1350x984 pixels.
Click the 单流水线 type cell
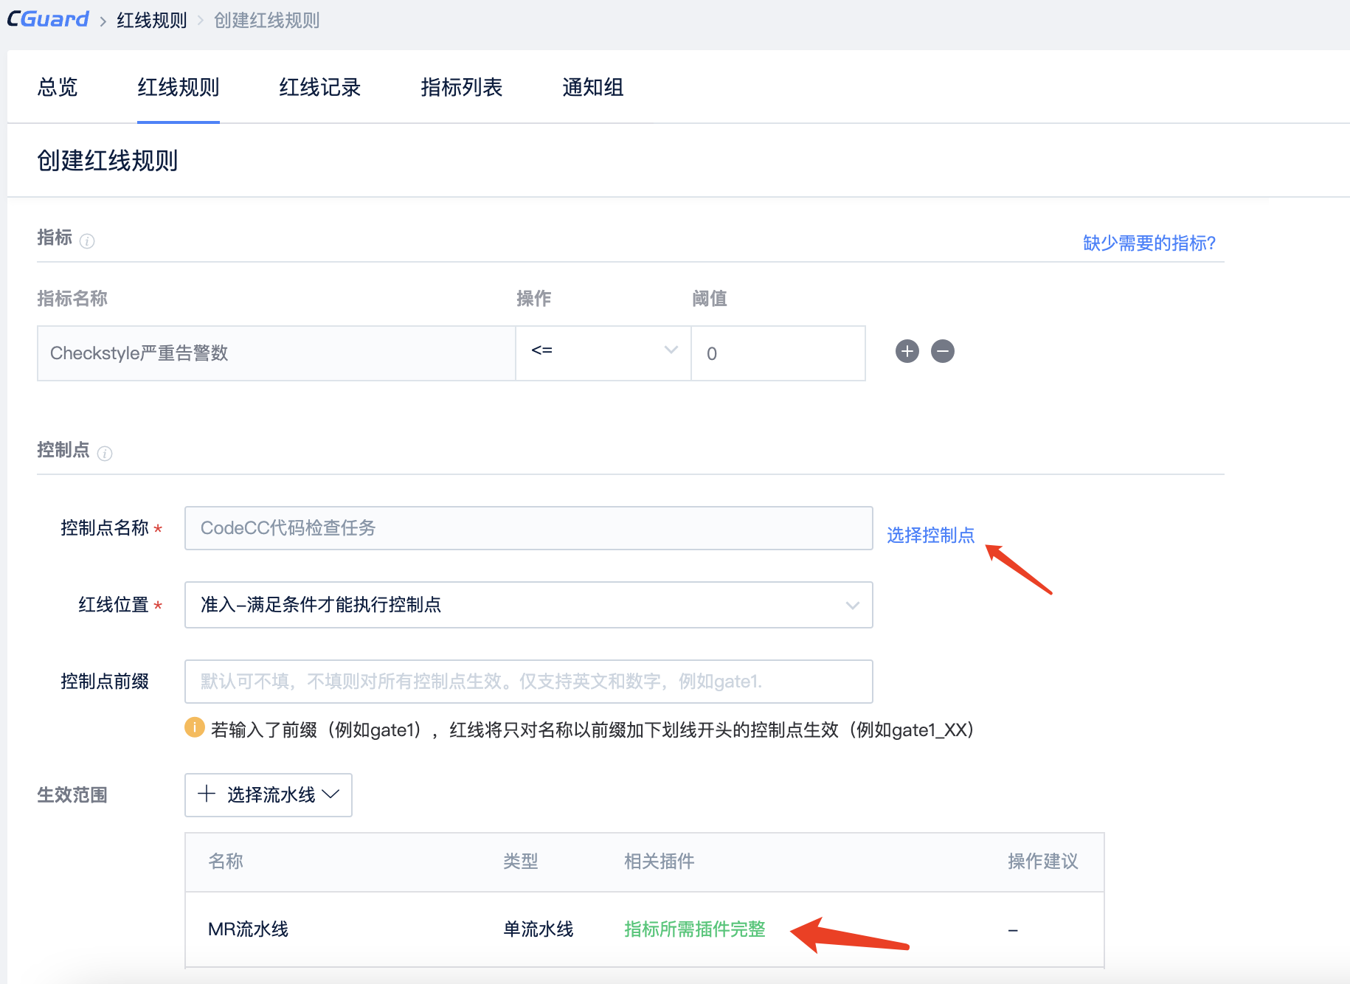(x=539, y=929)
